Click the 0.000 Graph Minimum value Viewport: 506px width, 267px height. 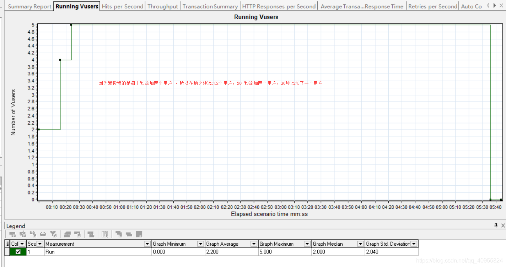pos(159,252)
